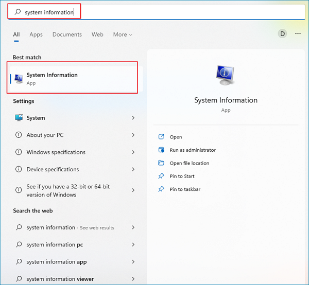Switch to the Apps filter tab

[36, 34]
